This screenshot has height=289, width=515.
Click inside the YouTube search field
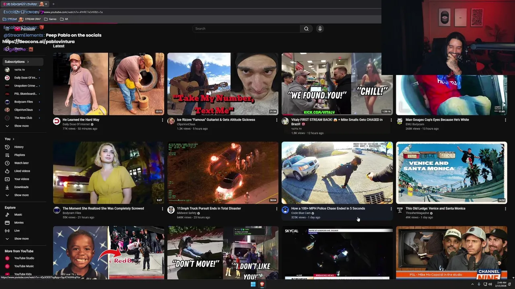coord(246,28)
